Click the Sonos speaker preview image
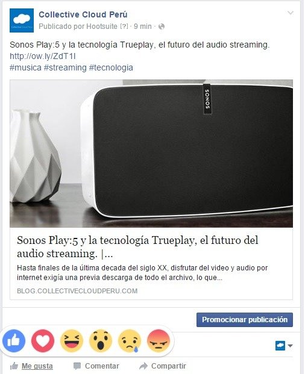This screenshot has height=374, width=305. (x=151, y=154)
